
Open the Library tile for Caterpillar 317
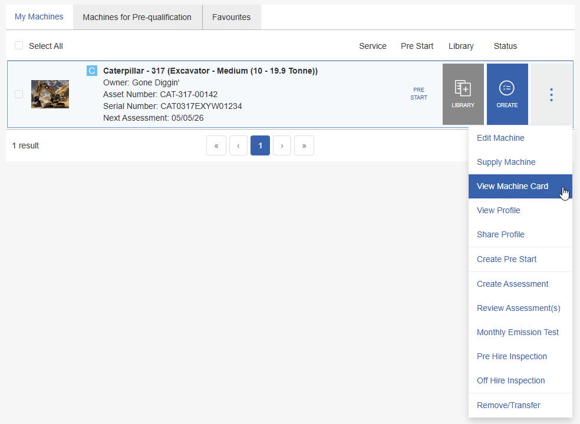click(463, 94)
